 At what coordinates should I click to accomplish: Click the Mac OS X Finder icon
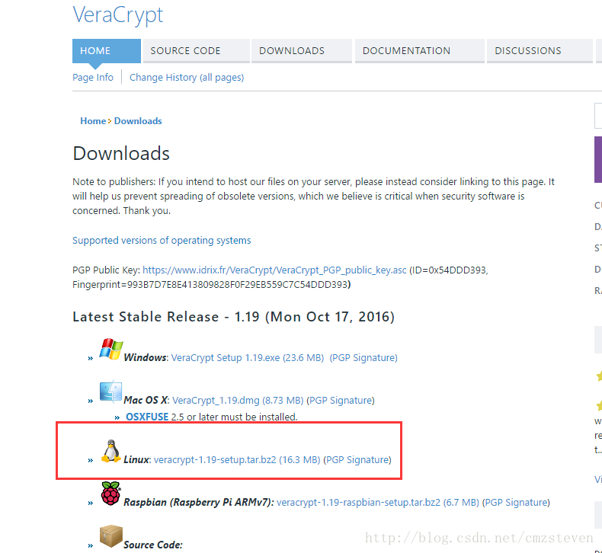click(x=110, y=392)
